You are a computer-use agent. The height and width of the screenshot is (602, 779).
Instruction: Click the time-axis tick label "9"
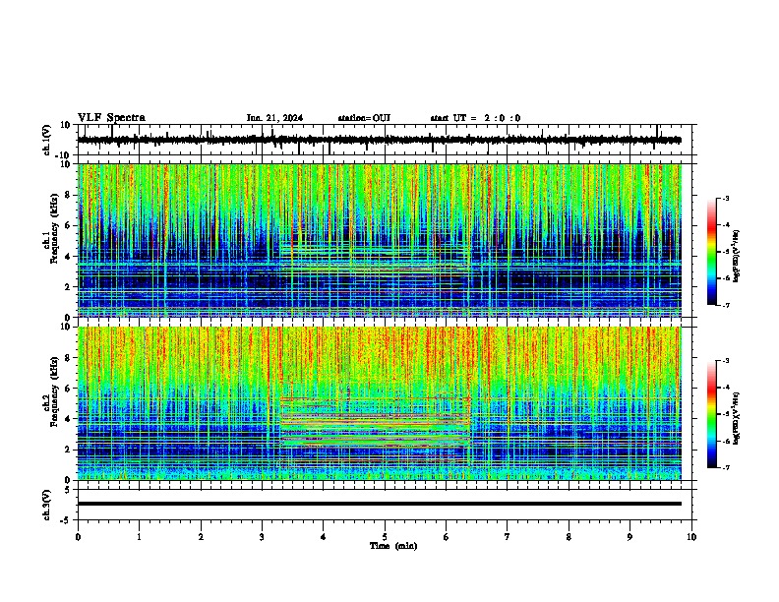point(629,537)
